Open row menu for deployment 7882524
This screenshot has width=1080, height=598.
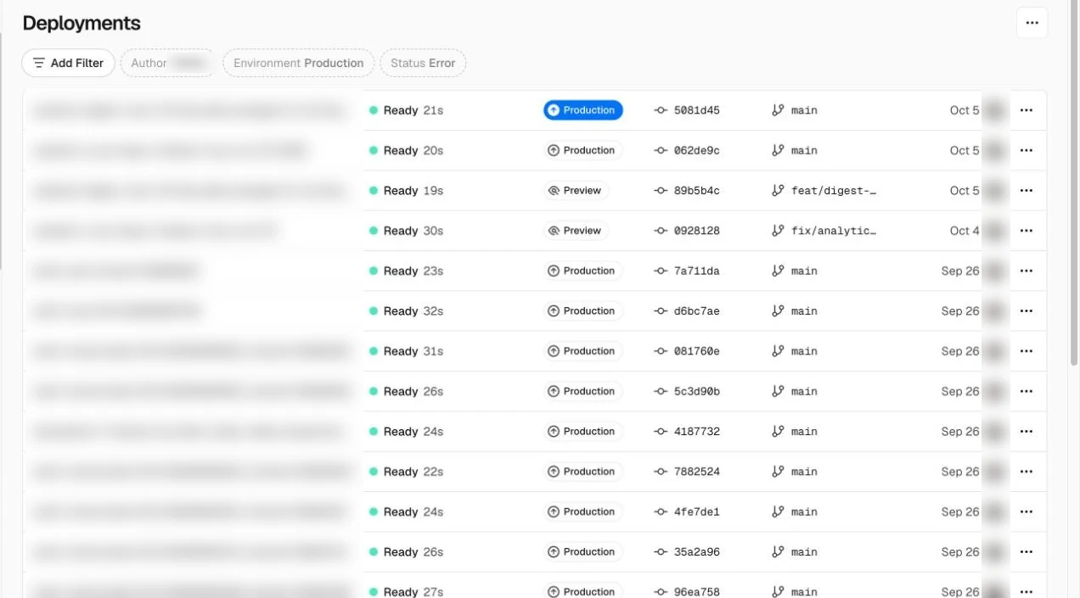1027,472
